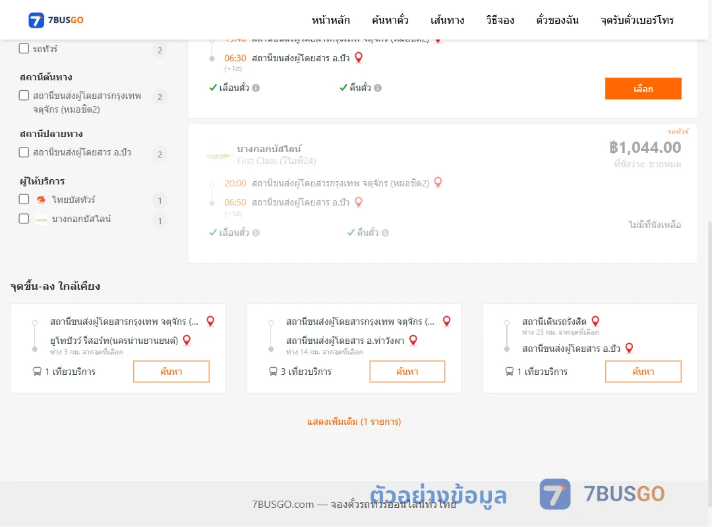The width and height of the screenshot is (712, 527).
Task: Click info icon beside sold-out trip's คืนตั๋ว
Action: tap(385, 233)
